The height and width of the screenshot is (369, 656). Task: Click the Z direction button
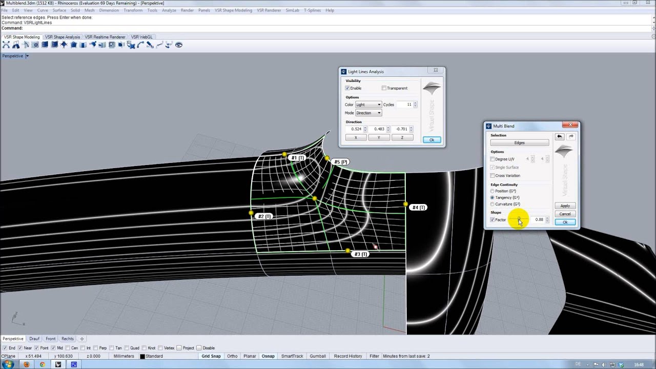coord(402,137)
